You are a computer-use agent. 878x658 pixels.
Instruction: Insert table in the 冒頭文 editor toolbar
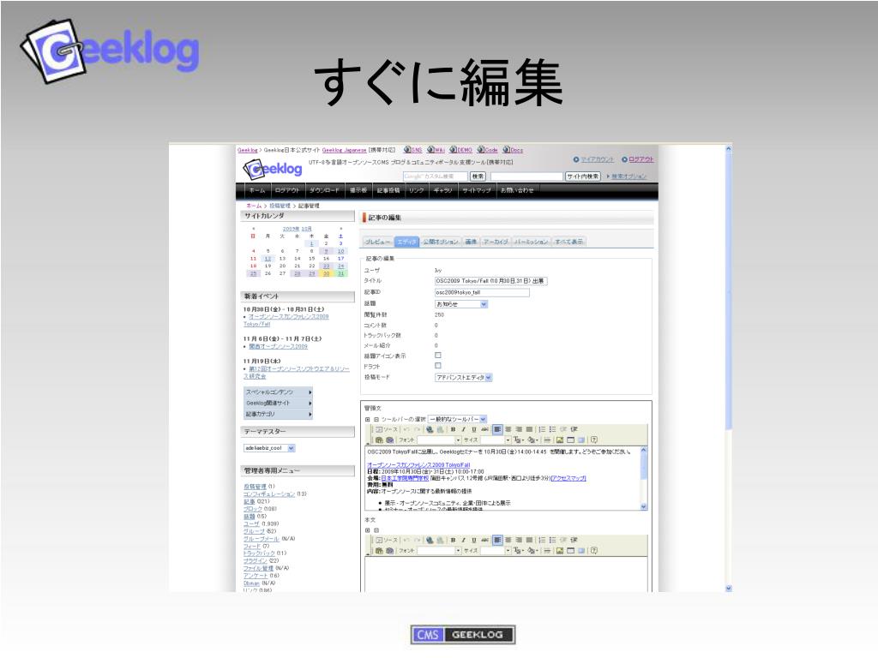coord(570,440)
